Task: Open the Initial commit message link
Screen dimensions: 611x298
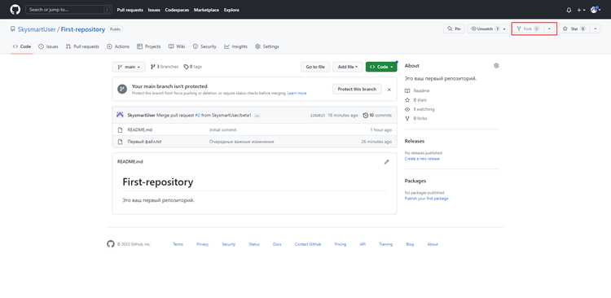Action: 223,129
